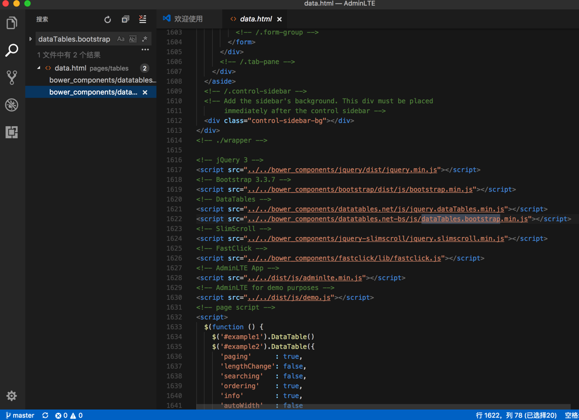Open the Debug view

[x=11, y=105]
